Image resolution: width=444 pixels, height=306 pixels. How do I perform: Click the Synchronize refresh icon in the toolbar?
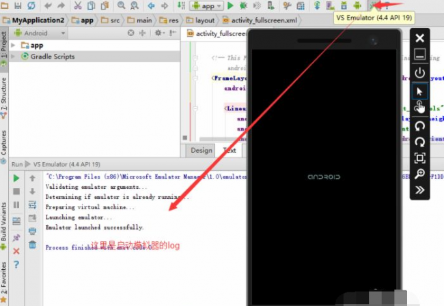point(31,5)
